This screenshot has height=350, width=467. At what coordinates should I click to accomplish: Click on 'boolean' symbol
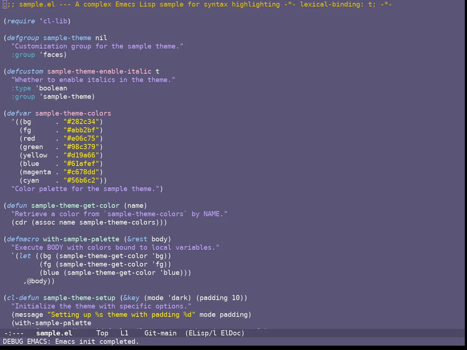pos(53,88)
